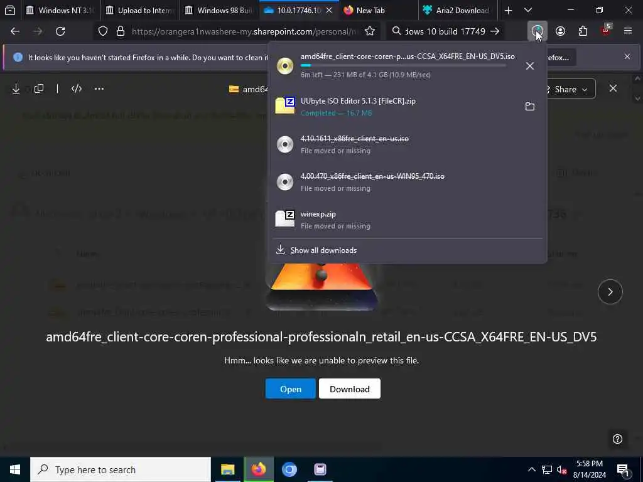Screen dimensions: 643x482
Task: Download file via SharePoint toolbar arrow
Action: [x=16, y=89]
